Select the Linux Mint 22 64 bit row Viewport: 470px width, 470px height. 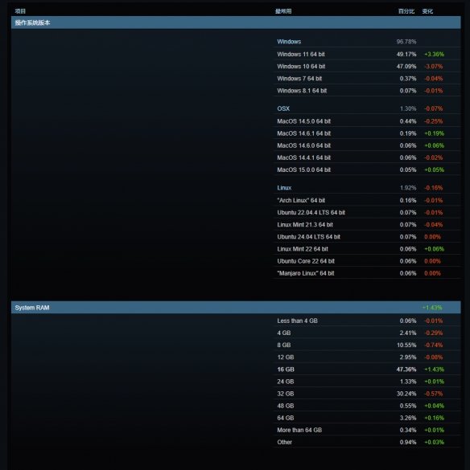(x=367, y=249)
